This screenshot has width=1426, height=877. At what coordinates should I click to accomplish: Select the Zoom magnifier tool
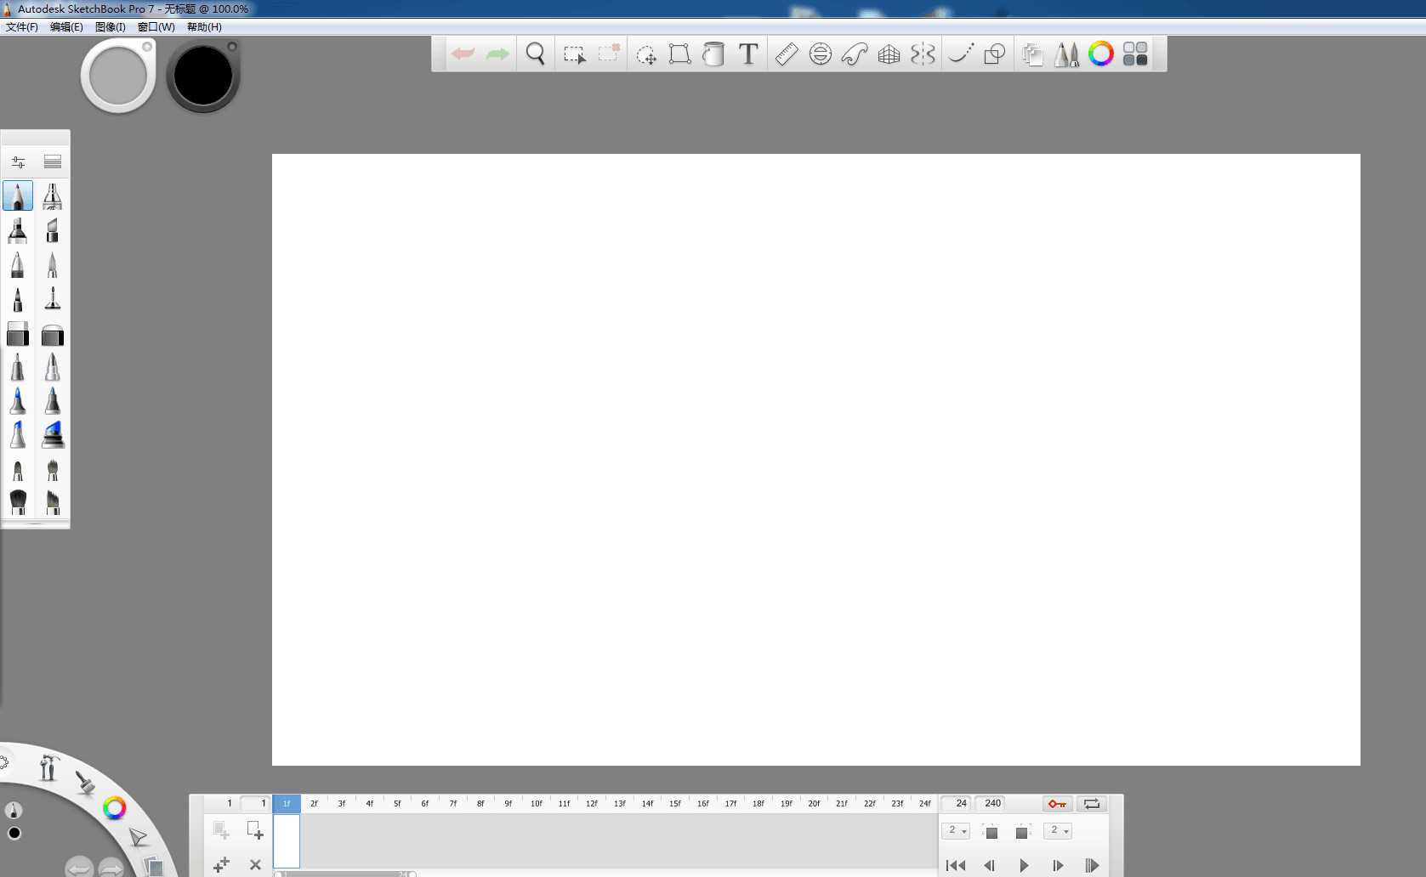coord(536,54)
